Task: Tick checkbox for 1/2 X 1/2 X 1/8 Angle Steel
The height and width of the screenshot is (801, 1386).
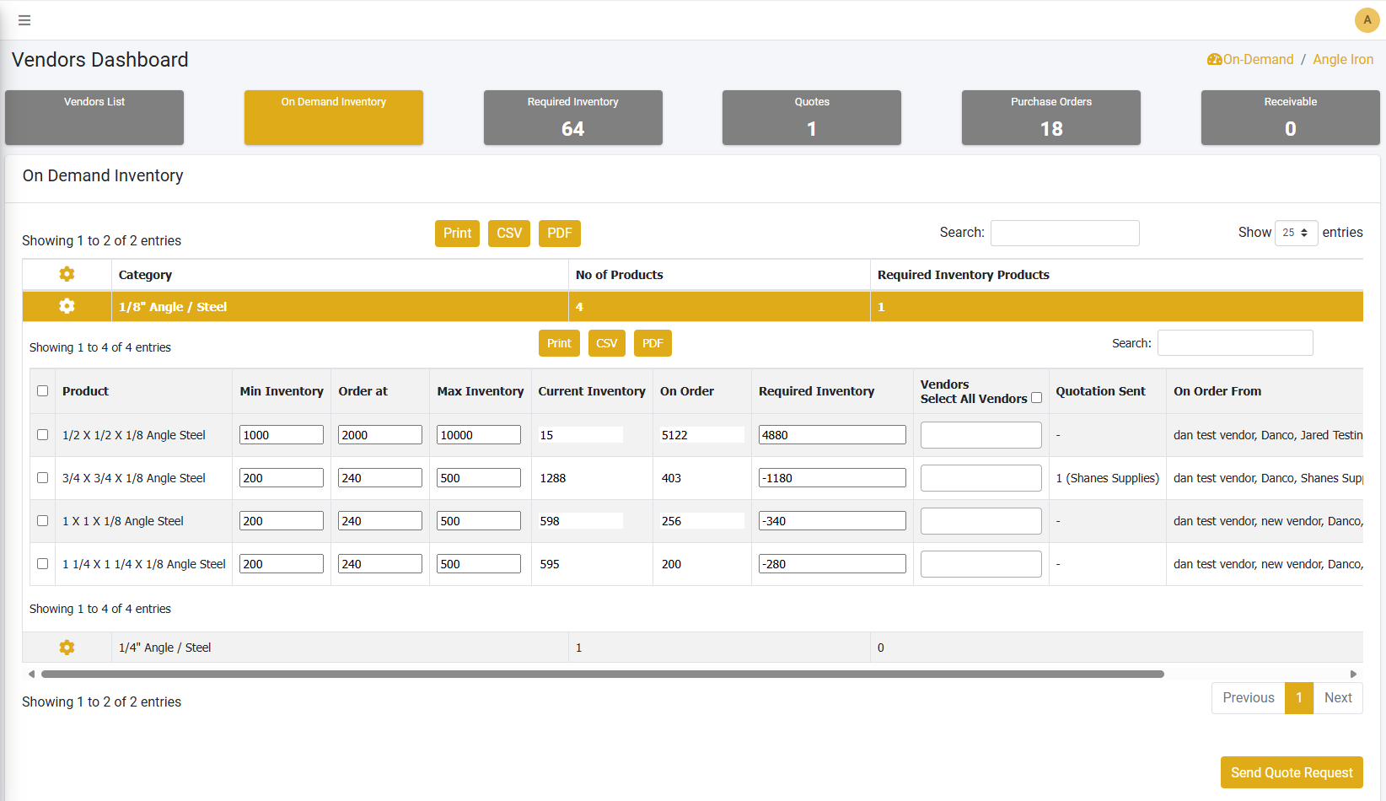Action: click(x=43, y=435)
